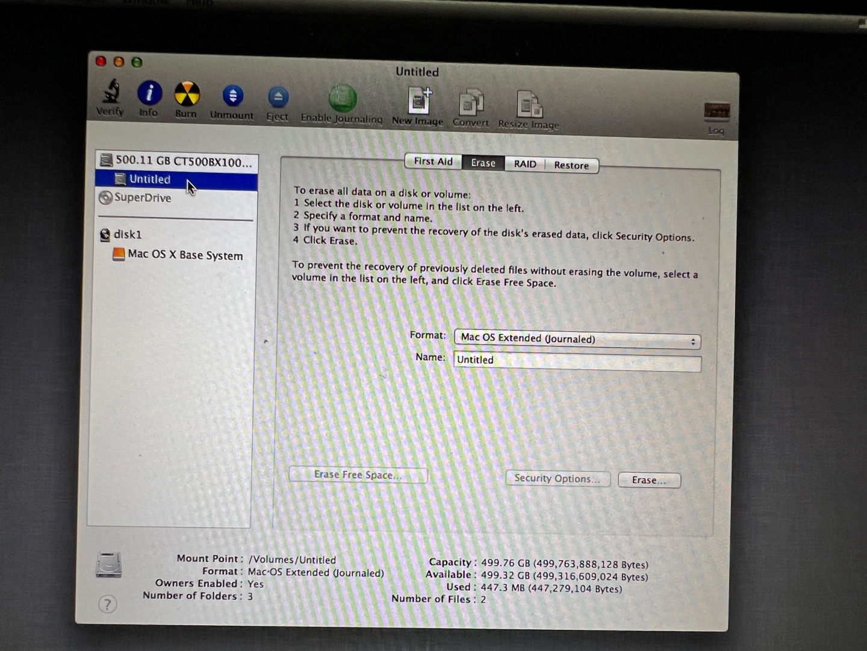Viewport: 867px width, 651px height.
Task: Switch to the Erase tab
Action: click(483, 163)
